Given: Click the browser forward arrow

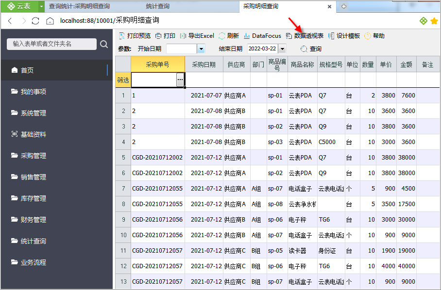Looking at the screenshot, I should [x=24, y=21].
